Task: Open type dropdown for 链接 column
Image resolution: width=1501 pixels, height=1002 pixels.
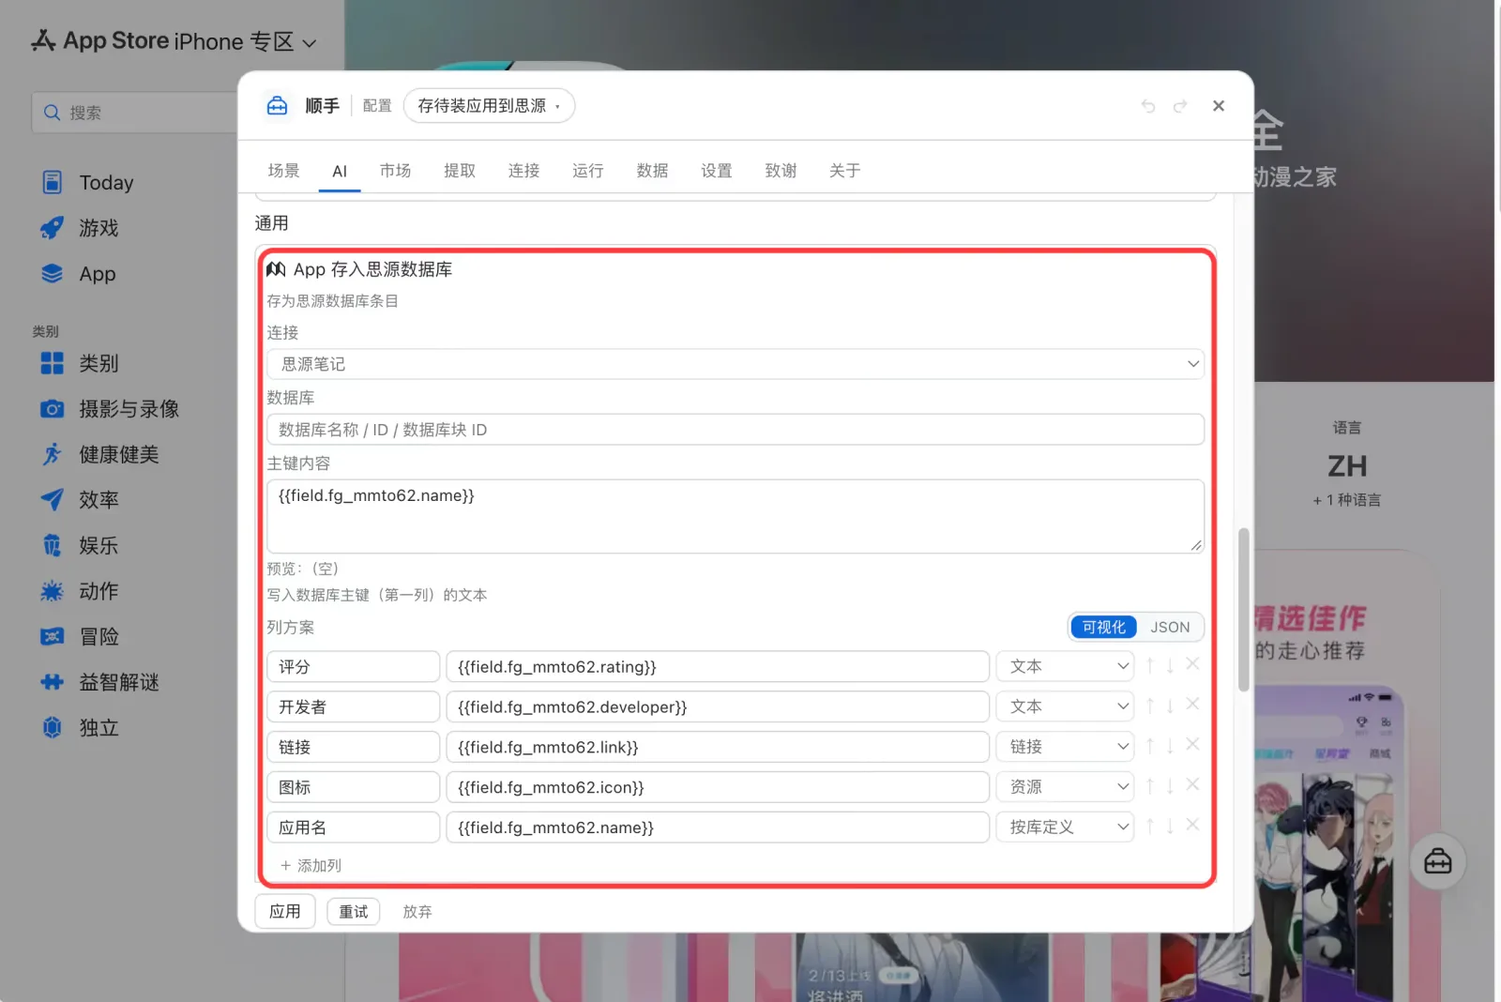Action: [1066, 747]
